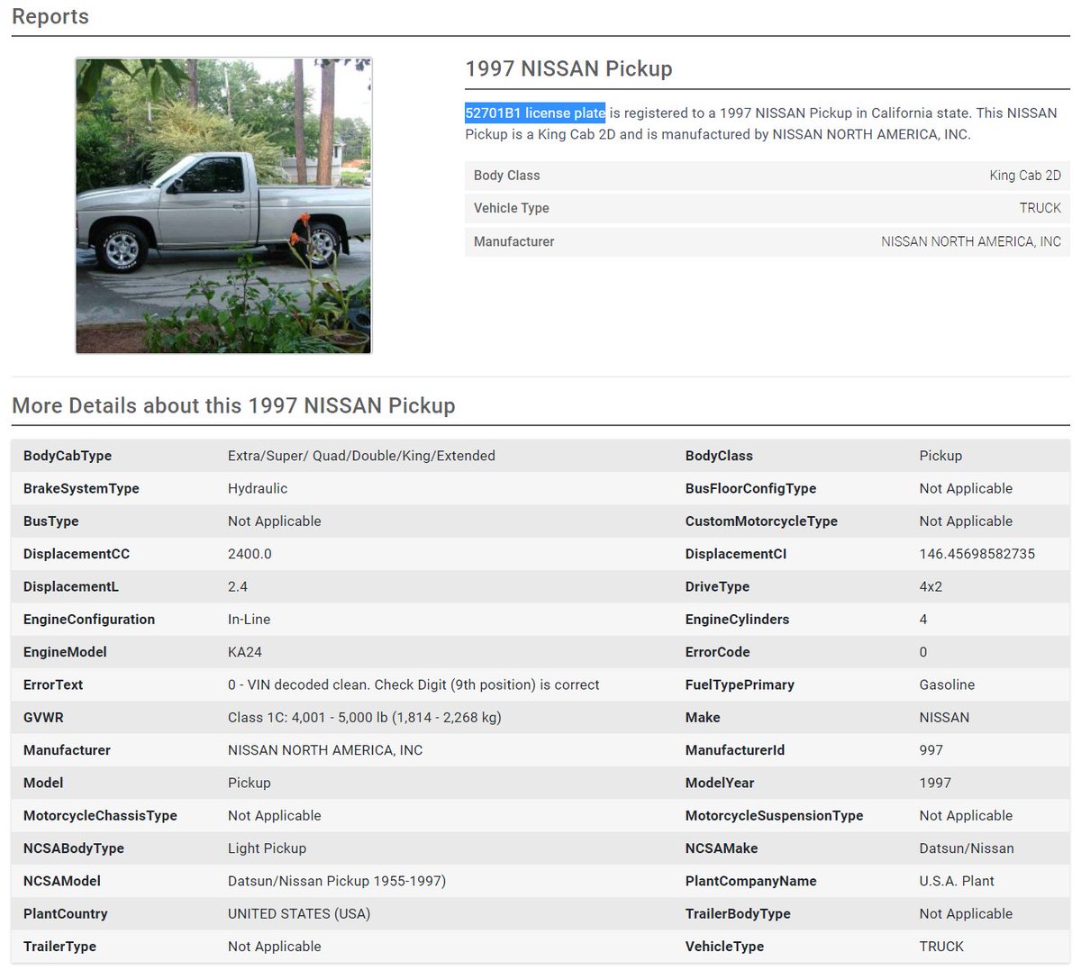The width and height of the screenshot is (1081, 979).
Task: Click the DisplacementL label
Action: tap(71, 586)
